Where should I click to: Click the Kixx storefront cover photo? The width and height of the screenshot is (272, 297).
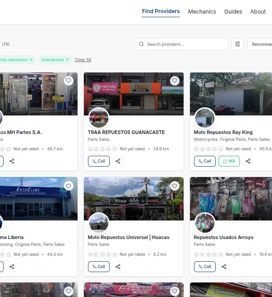click(134, 198)
